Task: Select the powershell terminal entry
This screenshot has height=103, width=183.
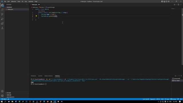Action: 177,78
